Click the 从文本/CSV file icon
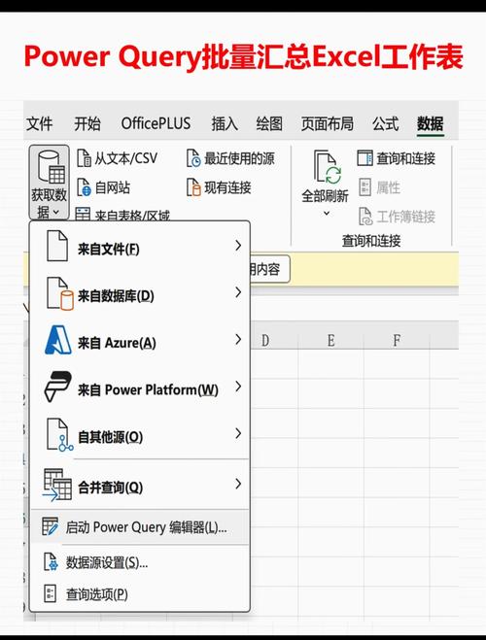The width and height of the screenshot is (486, 640). [x=85, y=158]
